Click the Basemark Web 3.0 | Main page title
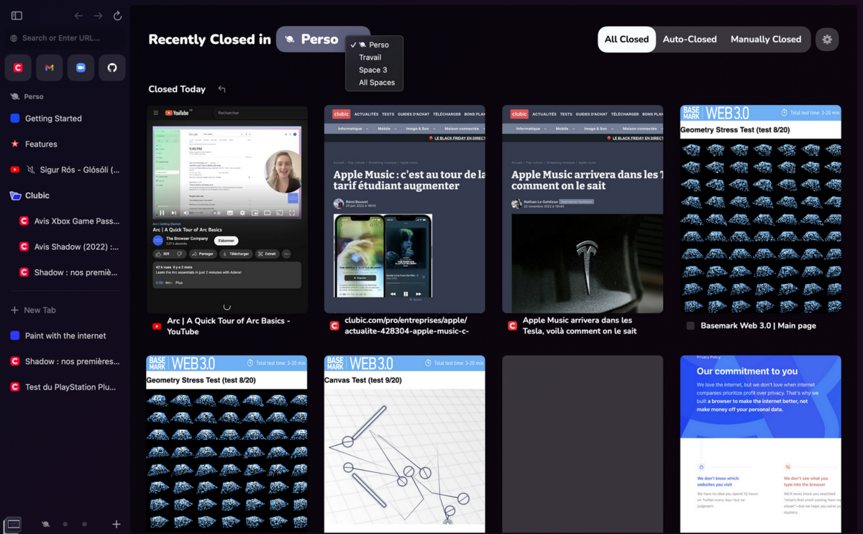The height and width of the screenshot is (534, 863). point(758,326)
